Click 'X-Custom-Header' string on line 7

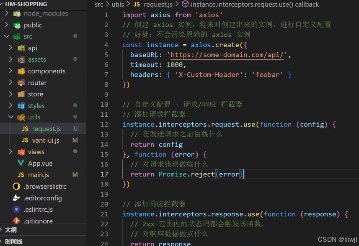[209, 74]
